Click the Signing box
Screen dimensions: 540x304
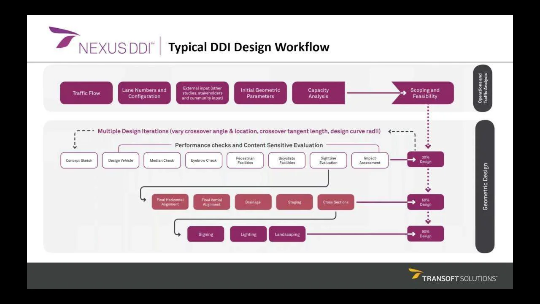(x=206, y=234)
